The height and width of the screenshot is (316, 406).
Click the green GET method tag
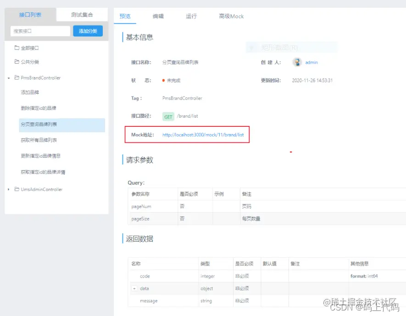tap(168, 117)
